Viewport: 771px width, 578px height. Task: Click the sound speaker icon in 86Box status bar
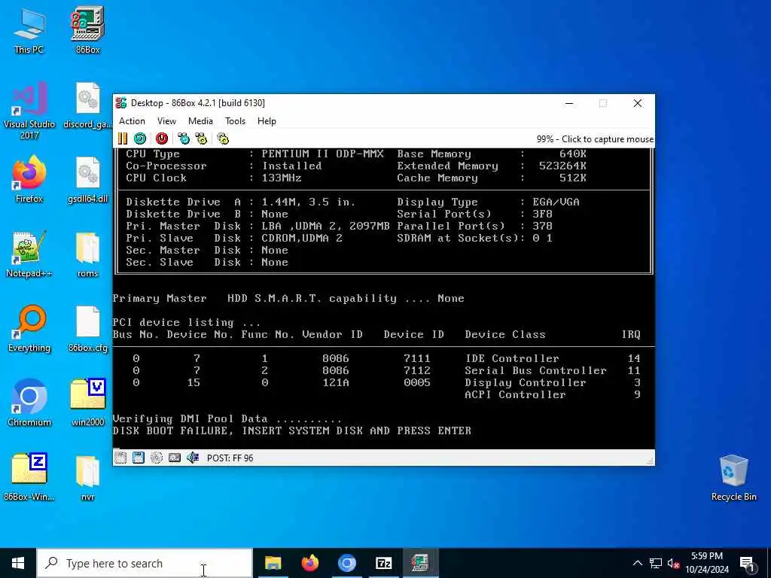(x=193, y=458)
